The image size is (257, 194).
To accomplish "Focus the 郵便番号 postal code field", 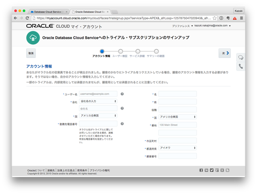I will [x=177, y=156].
